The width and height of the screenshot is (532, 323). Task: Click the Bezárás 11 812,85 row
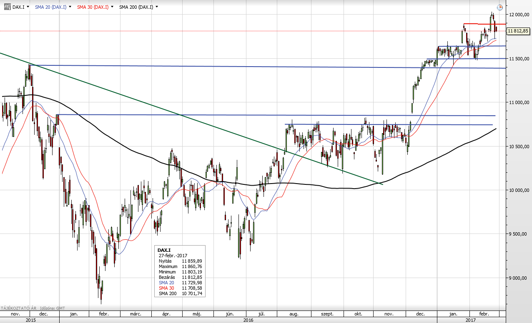pyautogui.click(x=180, y=277)
